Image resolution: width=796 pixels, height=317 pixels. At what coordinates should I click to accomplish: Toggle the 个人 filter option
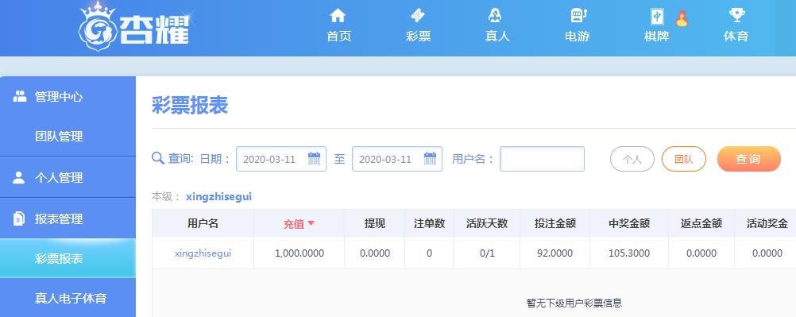click(x=632, y=159)
